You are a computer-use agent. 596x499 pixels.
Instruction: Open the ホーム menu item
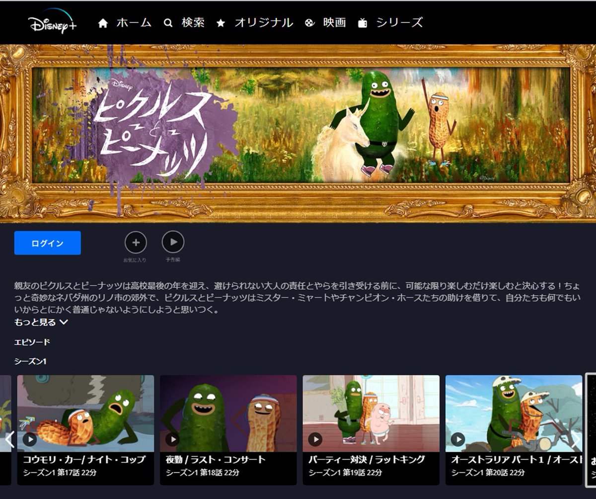[x=134, y=22]
